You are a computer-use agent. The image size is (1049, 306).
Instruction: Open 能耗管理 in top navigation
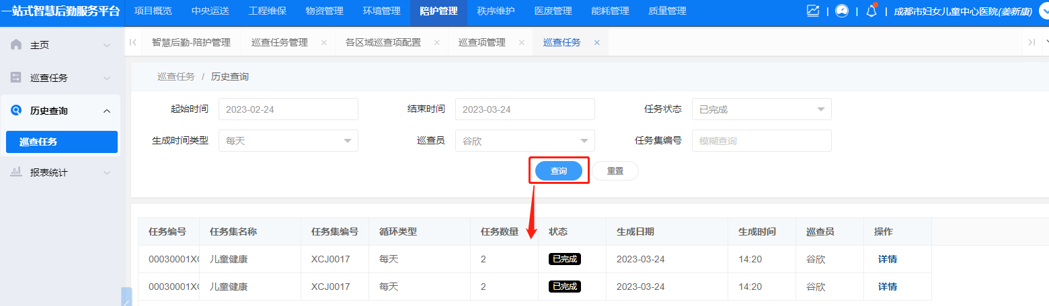tap(610, 11)
